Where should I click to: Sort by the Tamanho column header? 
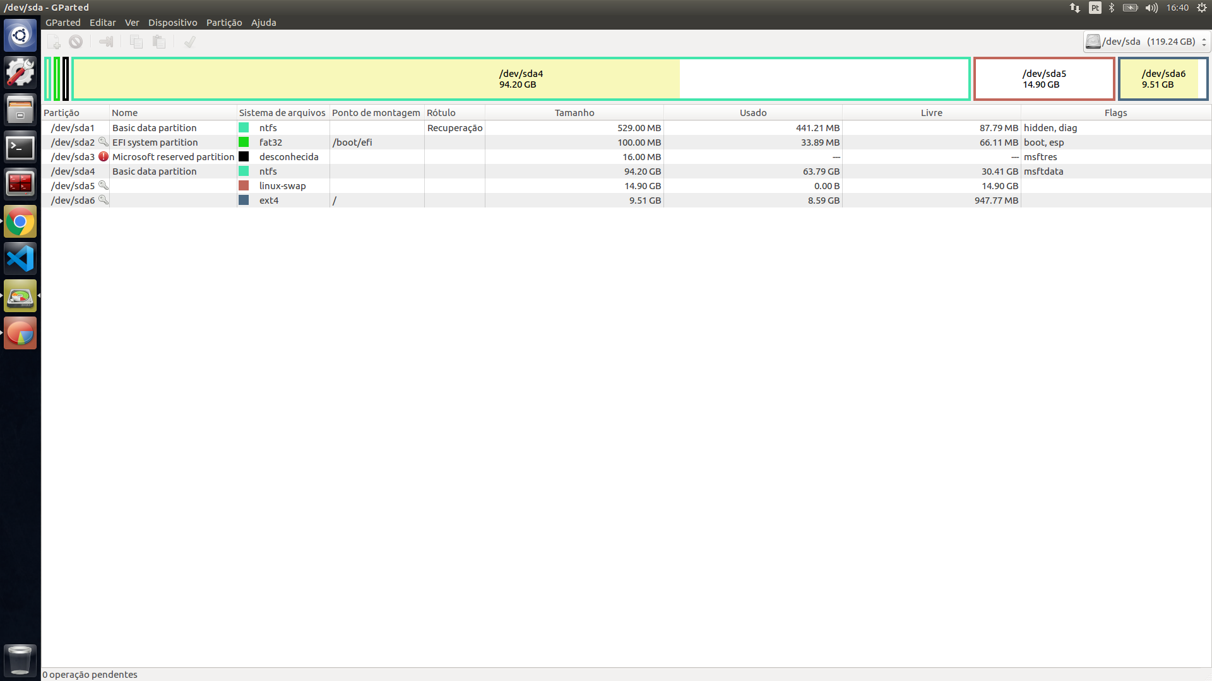pos(574,113)
